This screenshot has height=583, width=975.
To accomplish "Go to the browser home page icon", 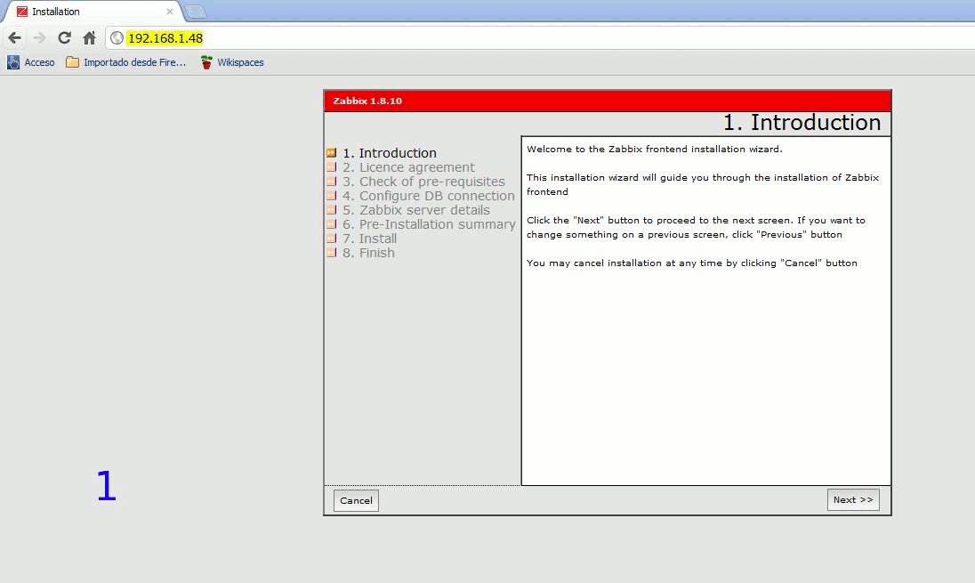I will point(89,37).
